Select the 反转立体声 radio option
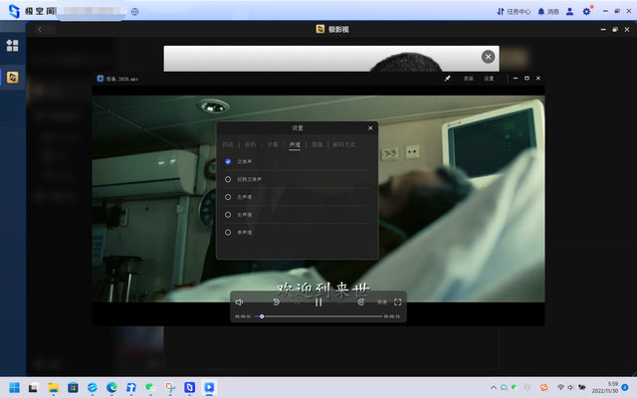 point(228,179)
